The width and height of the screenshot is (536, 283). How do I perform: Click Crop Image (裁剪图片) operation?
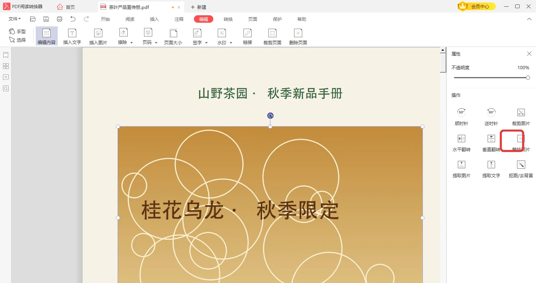click(521, 117)
